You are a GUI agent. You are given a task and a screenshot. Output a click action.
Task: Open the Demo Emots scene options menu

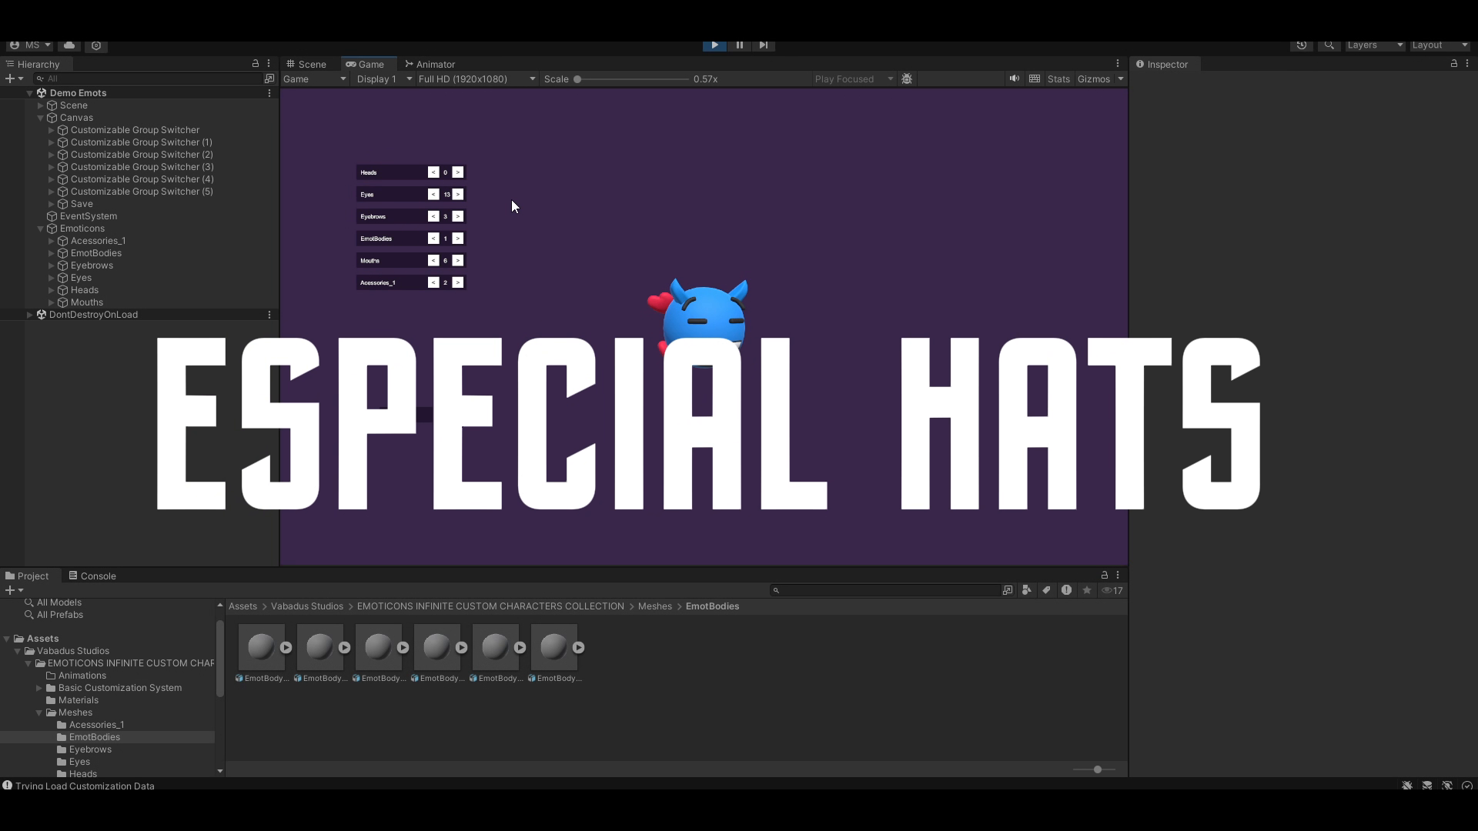pyautogui.click(x=269, y=93)
